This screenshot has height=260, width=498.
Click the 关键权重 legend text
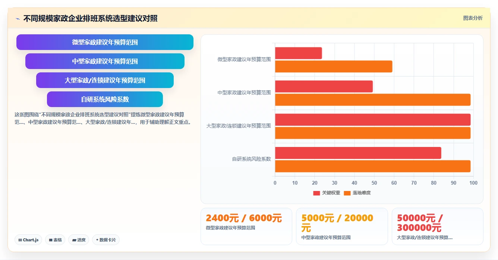pyautogui.click(x=331, y=193)
